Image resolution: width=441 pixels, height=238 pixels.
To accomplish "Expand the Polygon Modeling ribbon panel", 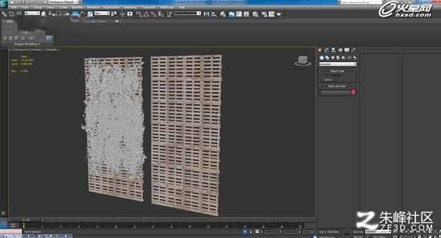I will point(27,44).
